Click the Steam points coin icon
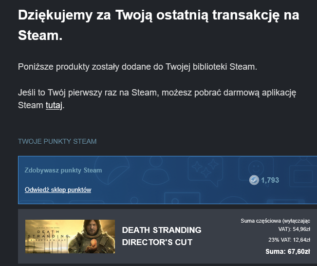 [x=254, y=180]
